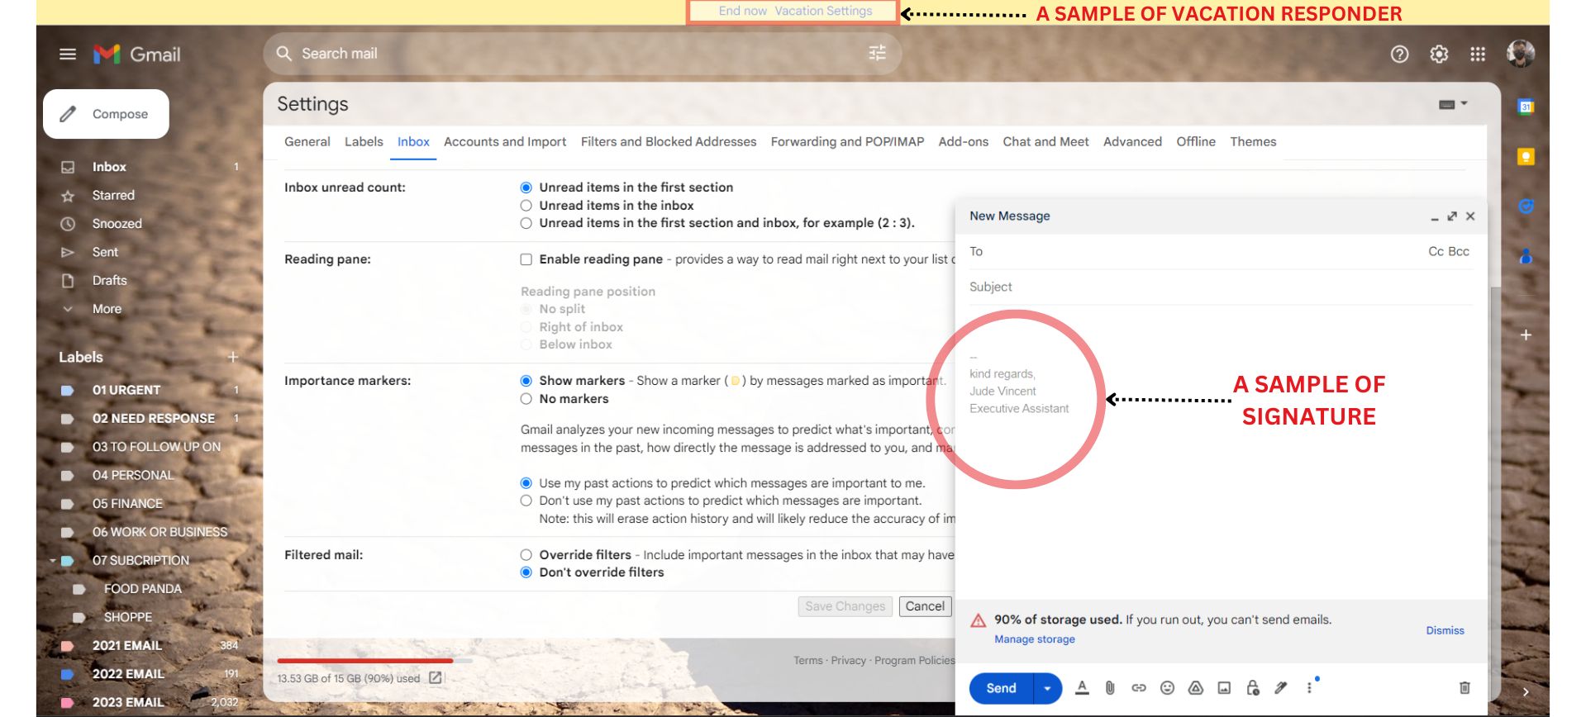The height and width of the screenshot is (717, 1586).
Task: Click the storage usage progress bar
Action: pos(375,661)
